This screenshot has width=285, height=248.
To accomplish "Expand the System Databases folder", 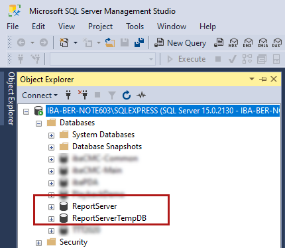I will [x=51, y=135].
